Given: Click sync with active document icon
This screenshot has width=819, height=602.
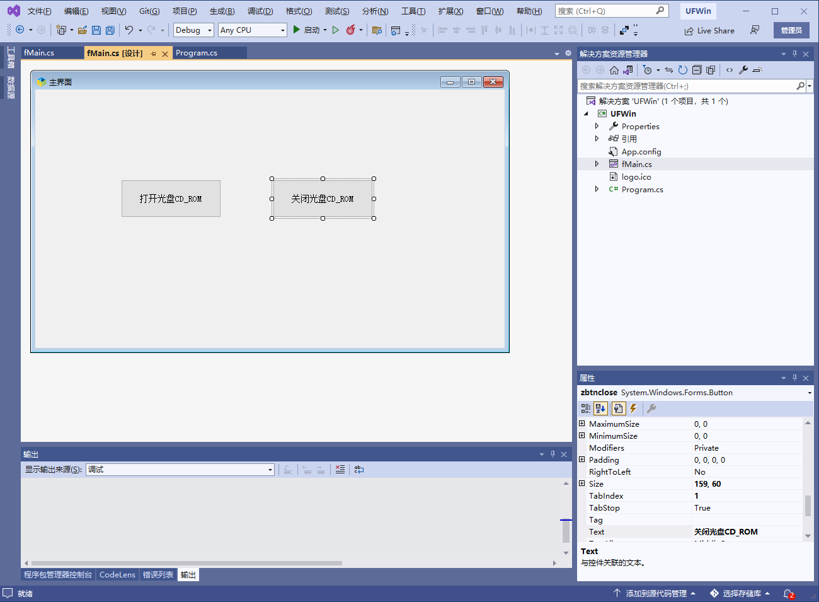Looking at the screenshot, I should 669,70.
